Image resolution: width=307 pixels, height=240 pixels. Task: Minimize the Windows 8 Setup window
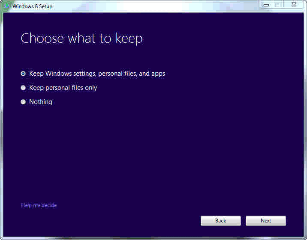266,5
